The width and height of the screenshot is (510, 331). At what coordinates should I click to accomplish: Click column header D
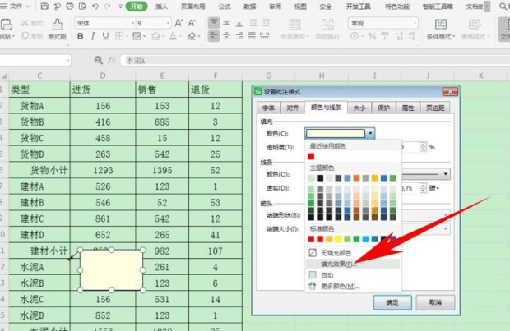point(103,76)
